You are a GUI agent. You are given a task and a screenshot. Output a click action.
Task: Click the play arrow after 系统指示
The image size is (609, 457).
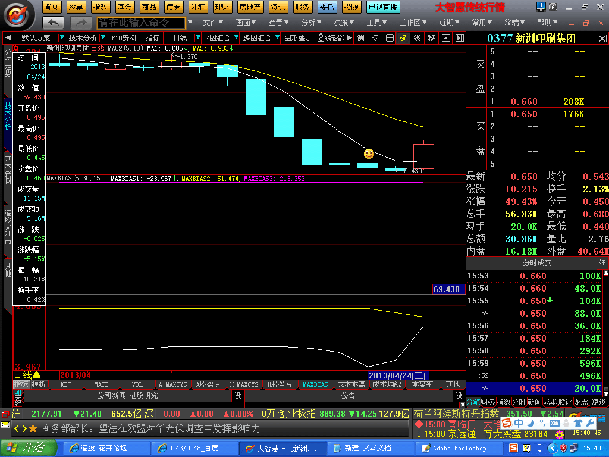tap(349, 37)
